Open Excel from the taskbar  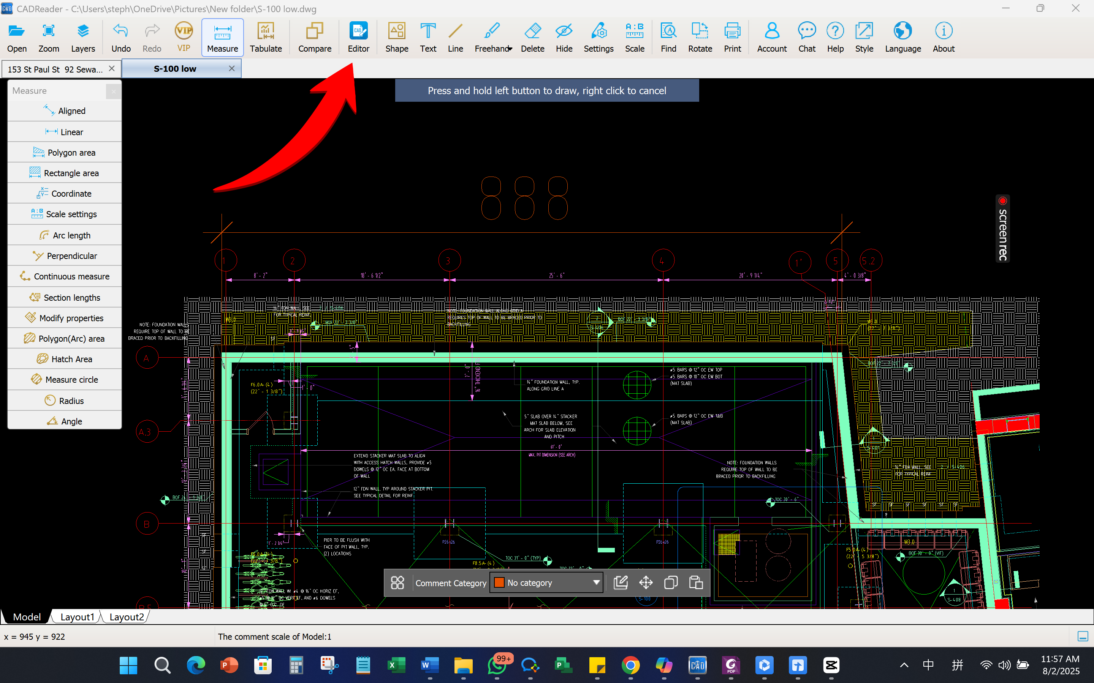(x=396, y=666)
